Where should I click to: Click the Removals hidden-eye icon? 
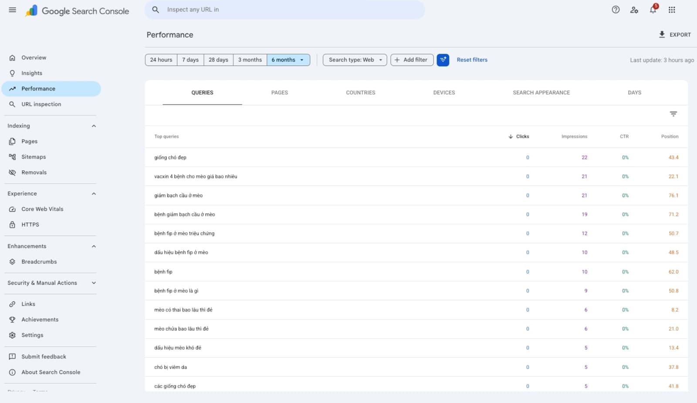coord(12,172)
